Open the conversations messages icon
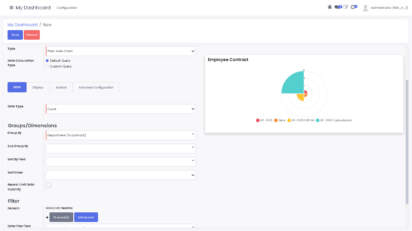Viewport: 412px width, 231px height. click(337, 7)
